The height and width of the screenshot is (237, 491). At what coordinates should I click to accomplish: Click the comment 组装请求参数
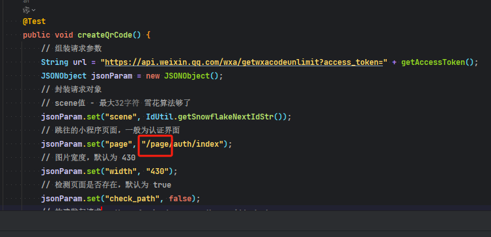(x=72, y=49)
